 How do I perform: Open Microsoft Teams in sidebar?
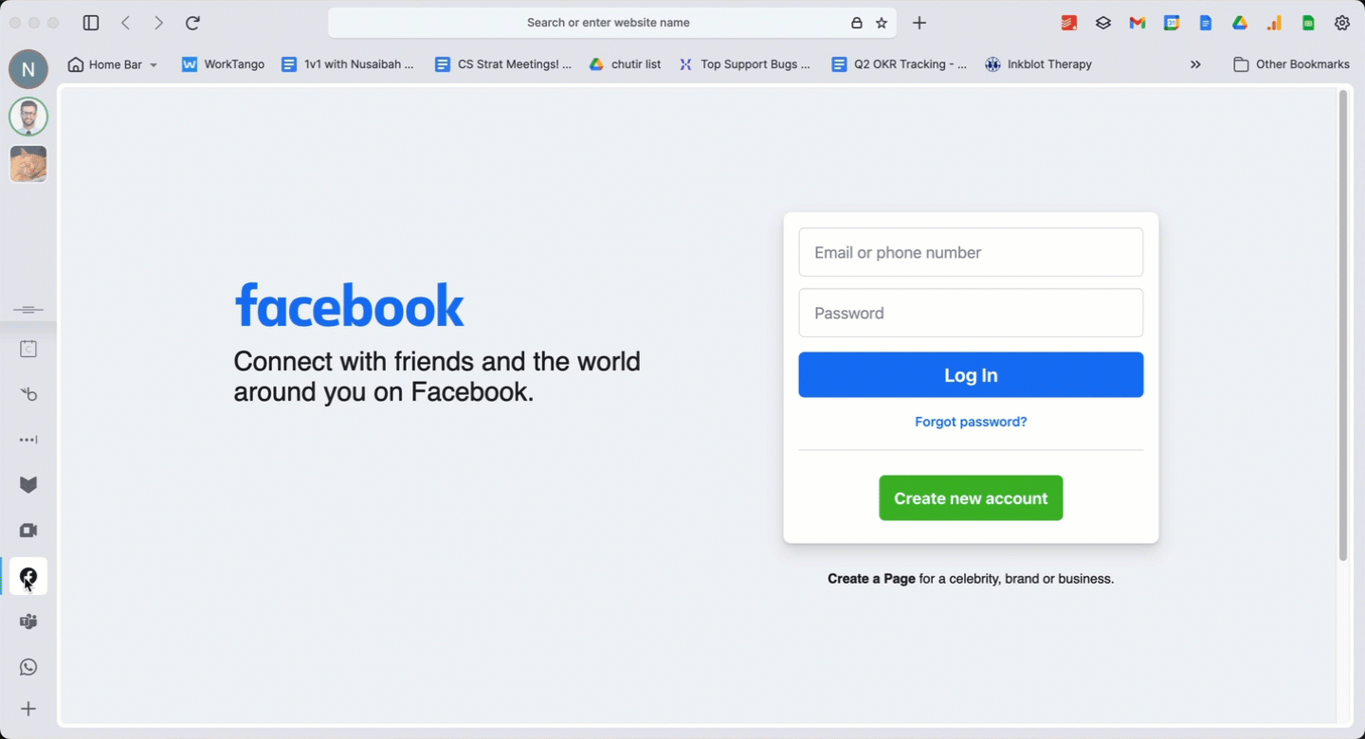coord(28,622)
